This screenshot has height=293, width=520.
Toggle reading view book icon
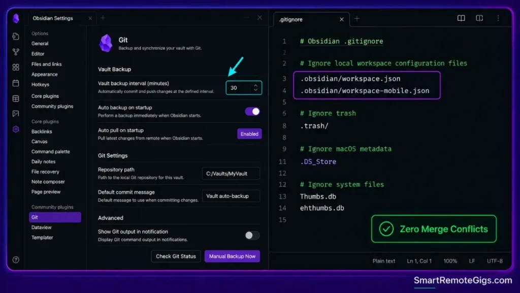click(x=461, y=18)
